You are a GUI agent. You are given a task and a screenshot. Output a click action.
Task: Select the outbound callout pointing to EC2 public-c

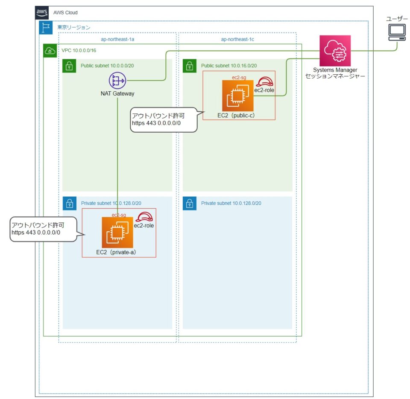click(162, 119)
